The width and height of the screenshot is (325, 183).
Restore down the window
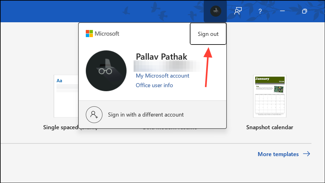point(304,11)
